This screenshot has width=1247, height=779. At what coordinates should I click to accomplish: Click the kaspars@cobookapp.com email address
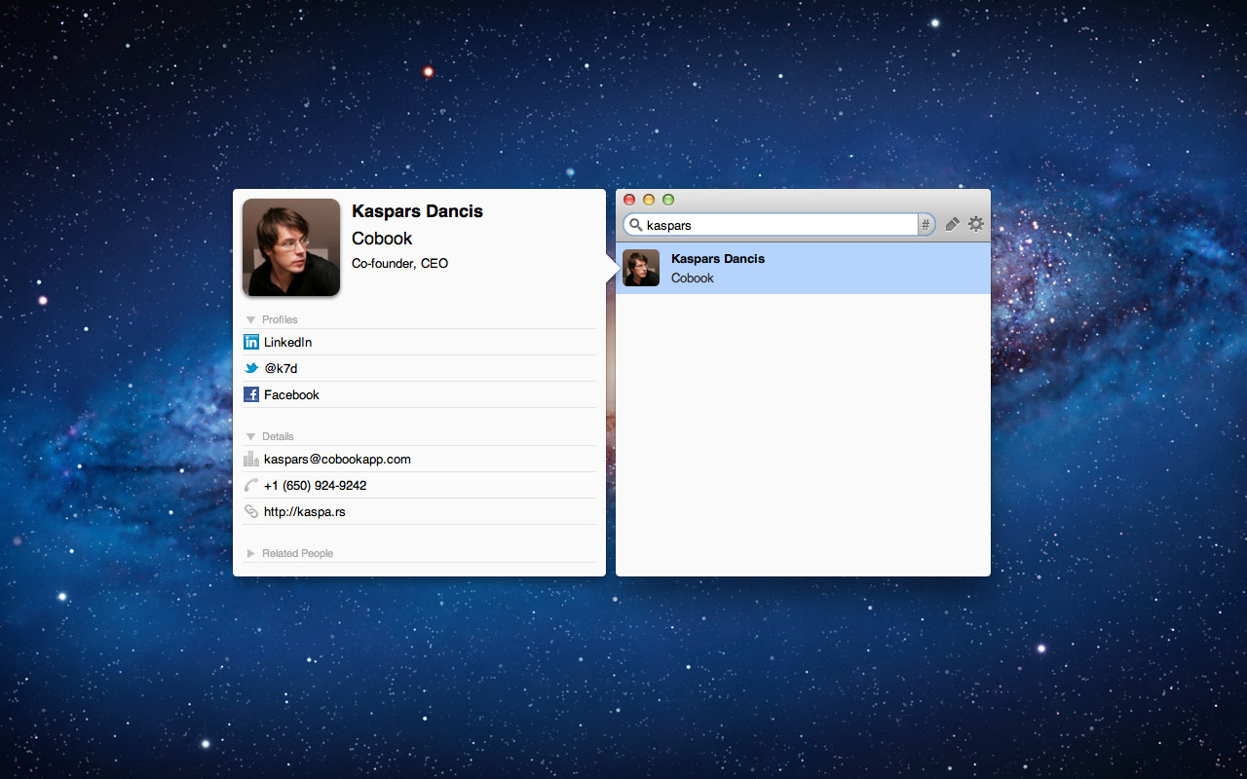tap(337, 460)
